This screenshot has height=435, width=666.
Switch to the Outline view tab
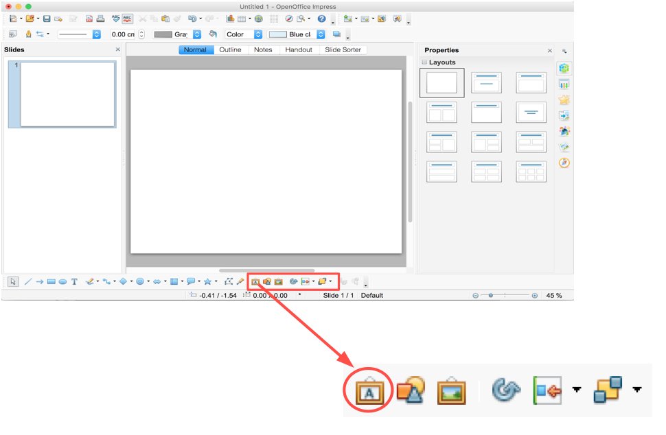click(231, 49)
